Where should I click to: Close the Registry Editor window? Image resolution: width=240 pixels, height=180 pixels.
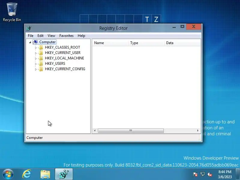(193, 27)
